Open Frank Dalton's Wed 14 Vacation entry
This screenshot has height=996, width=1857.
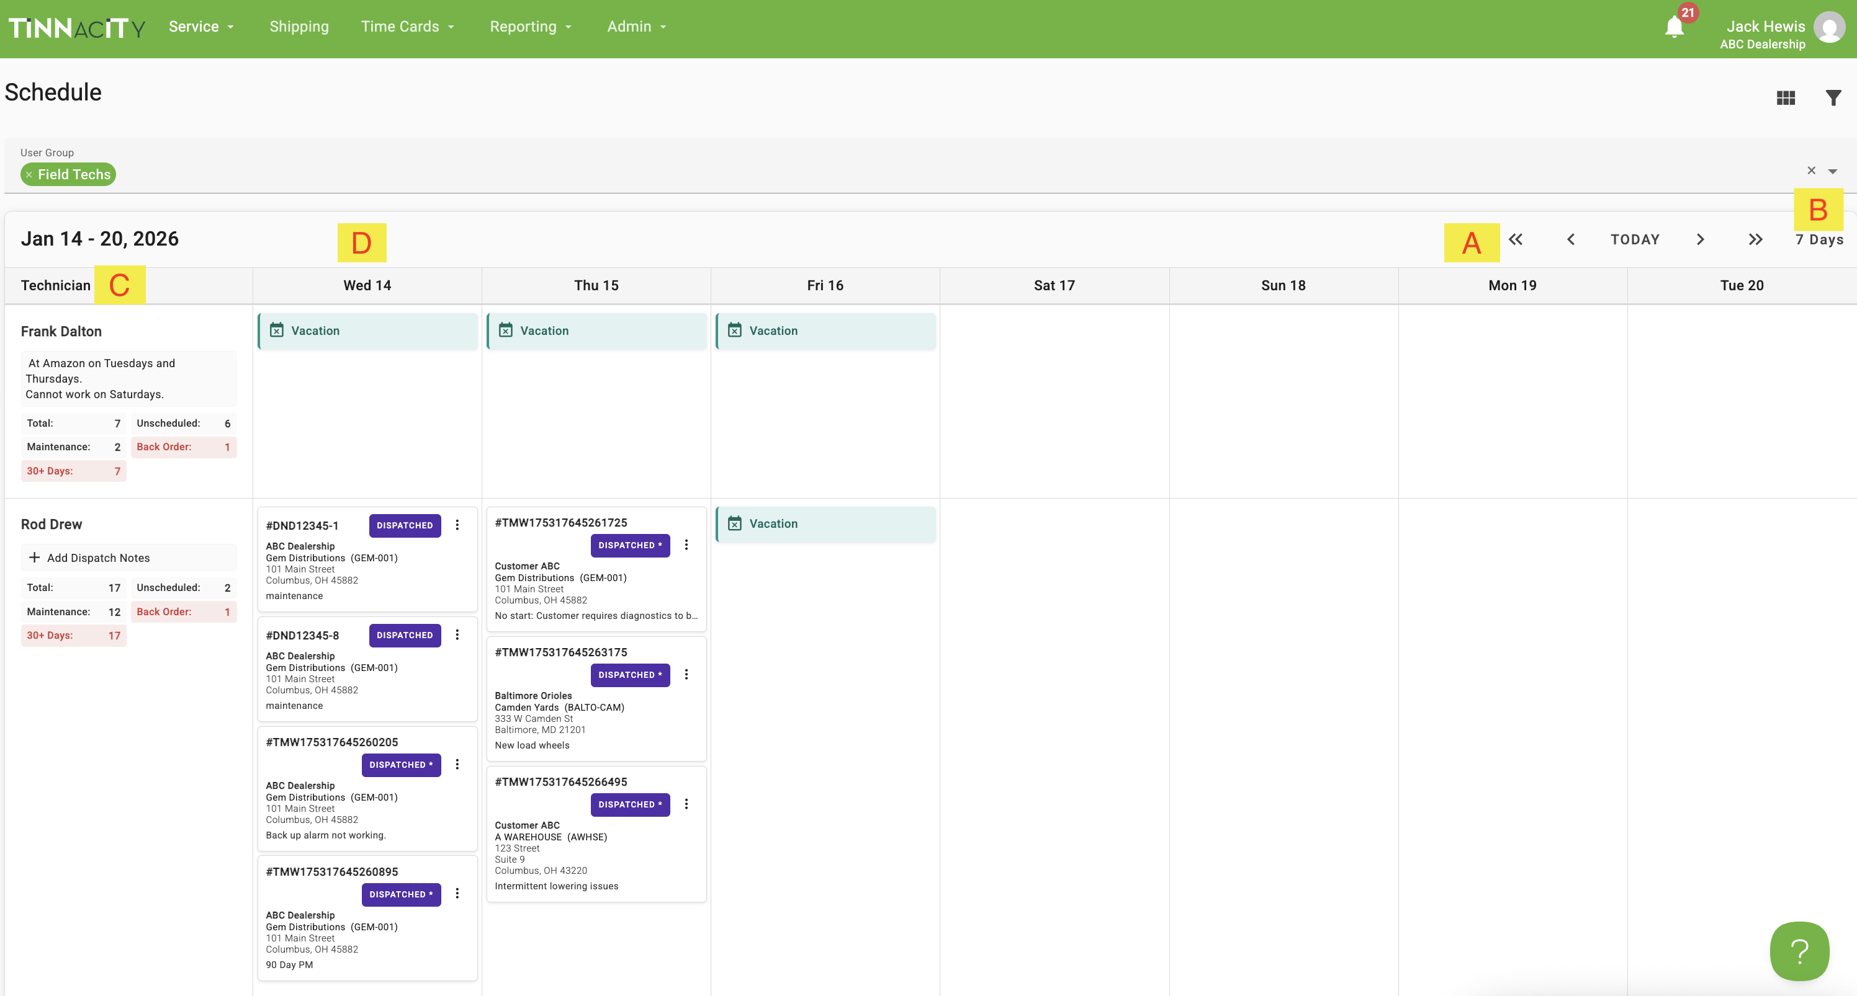pyautogui.click(x=367, y=331)
